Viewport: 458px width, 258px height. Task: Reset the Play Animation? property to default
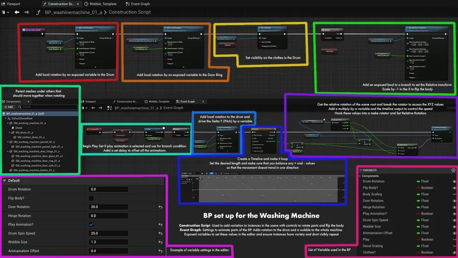tap(160, 225)
